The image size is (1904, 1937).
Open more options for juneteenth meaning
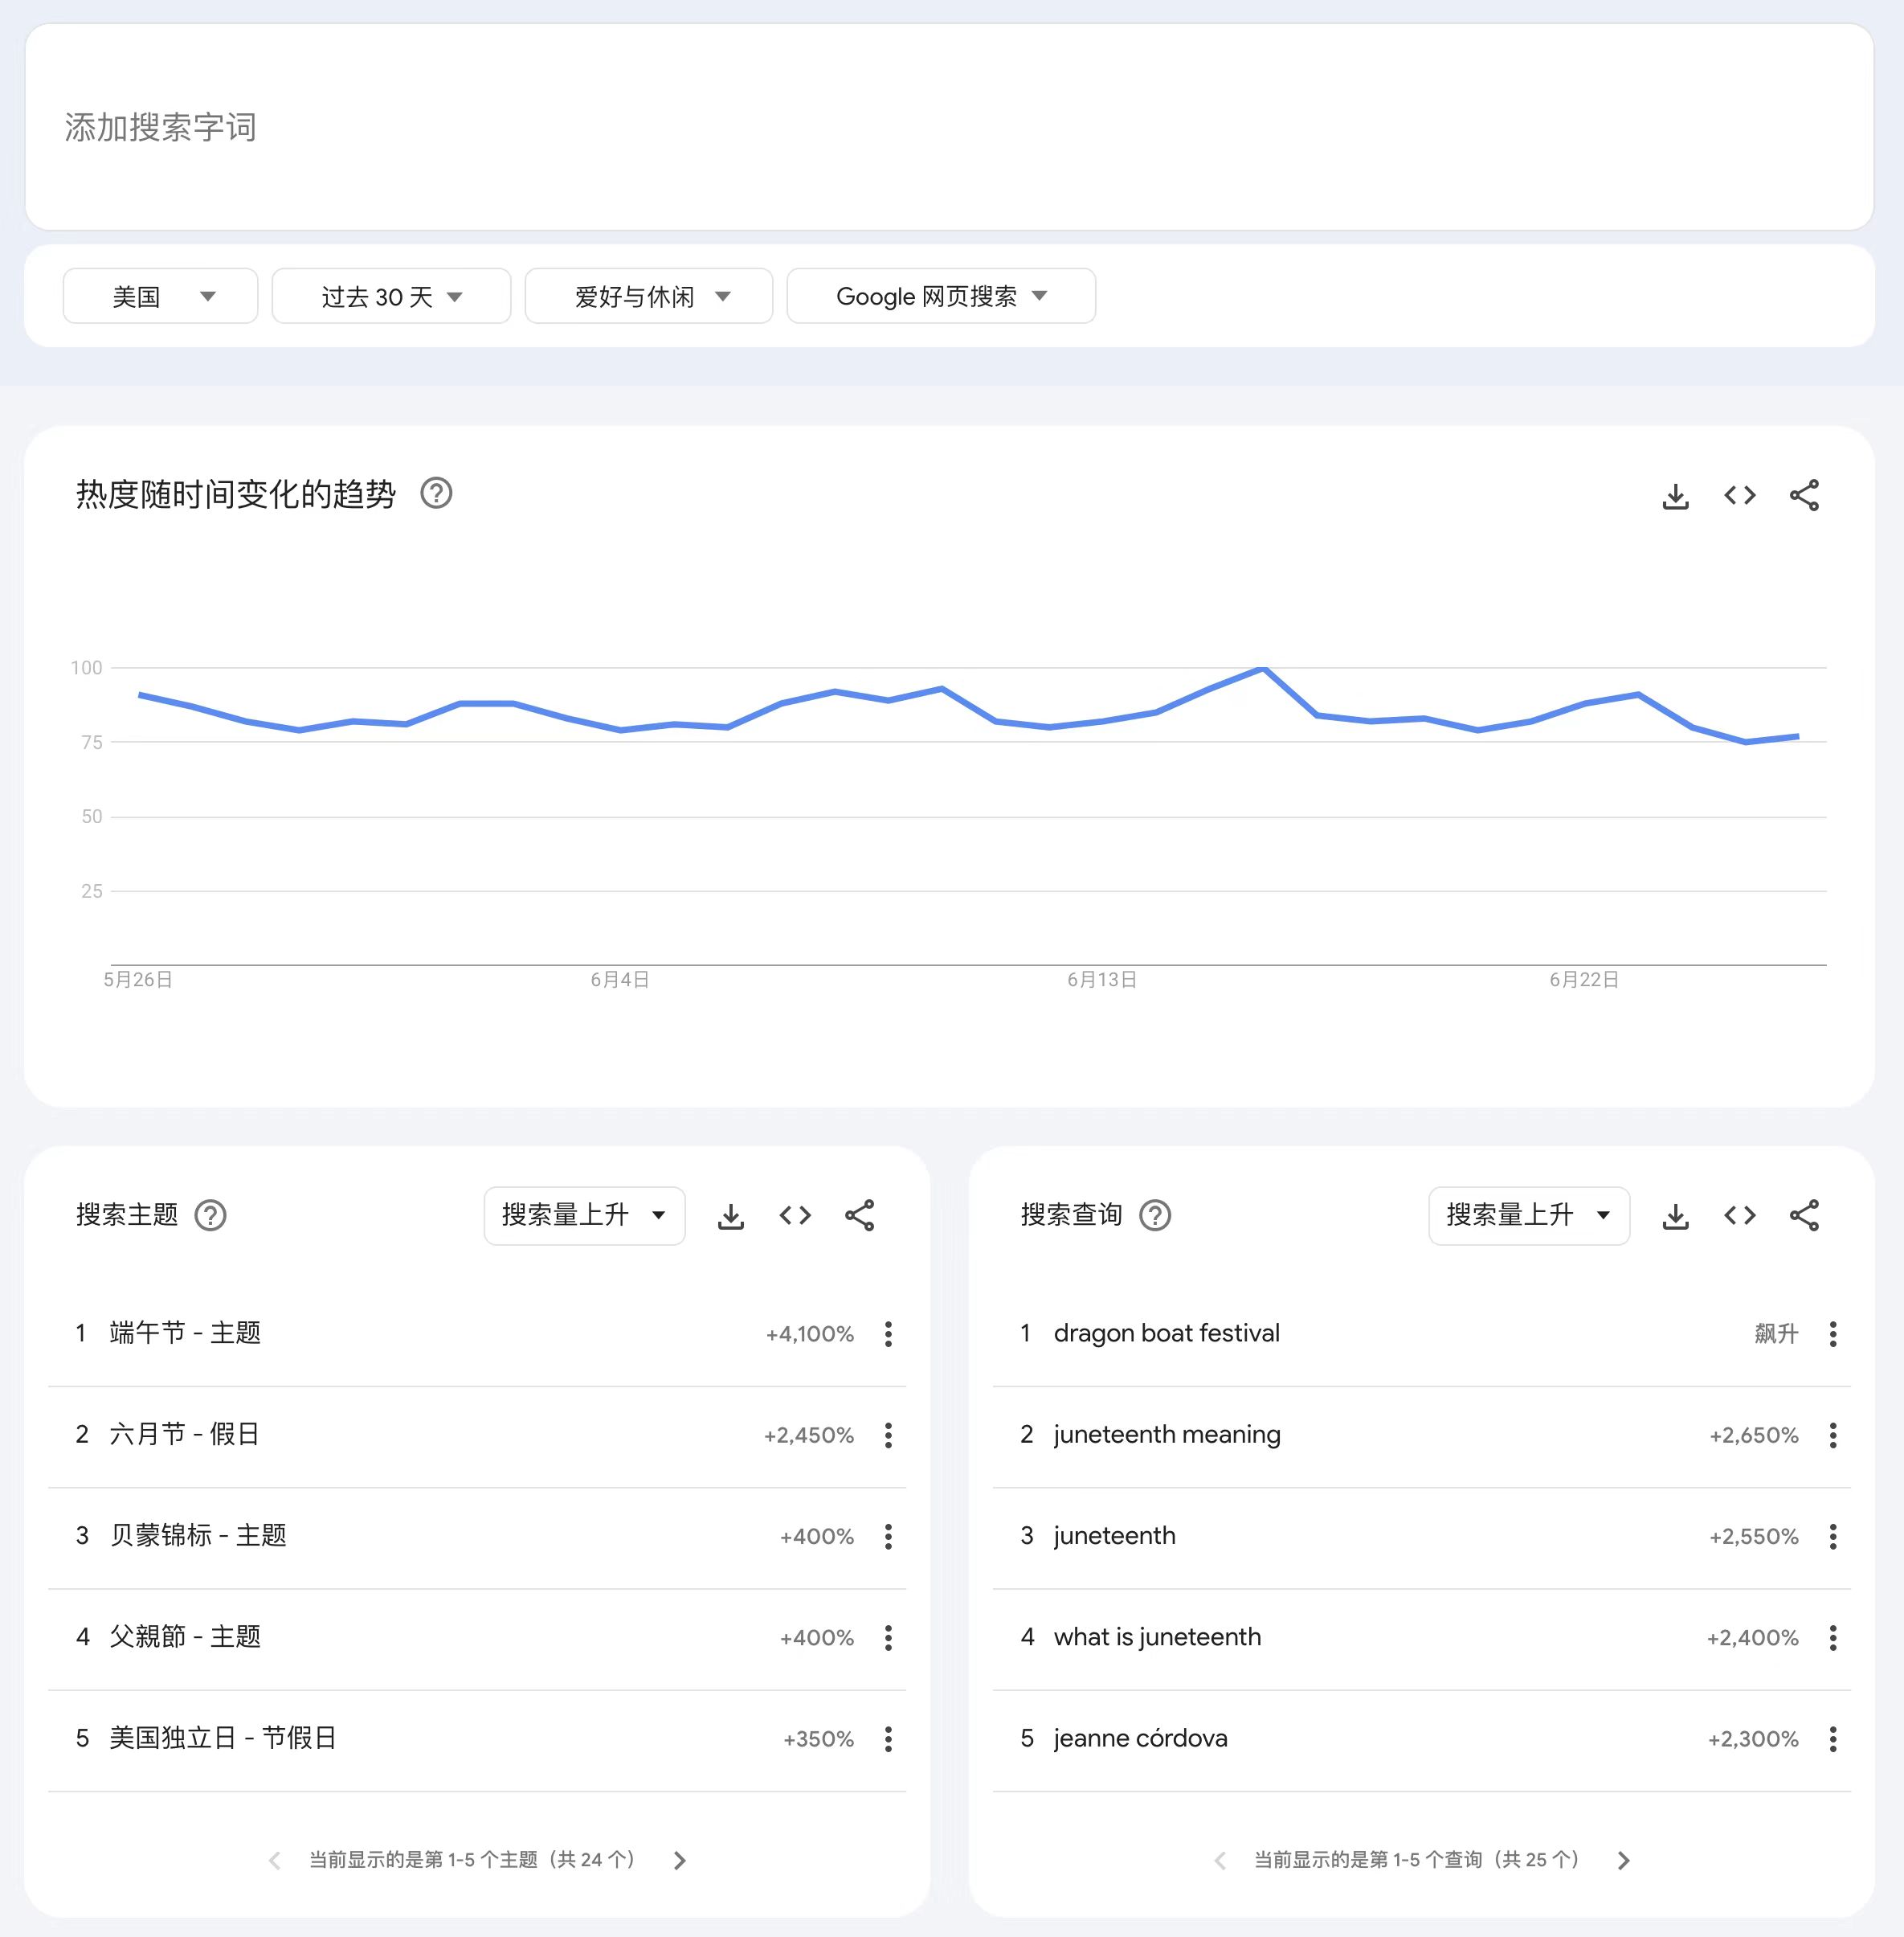point(1833,1435)
